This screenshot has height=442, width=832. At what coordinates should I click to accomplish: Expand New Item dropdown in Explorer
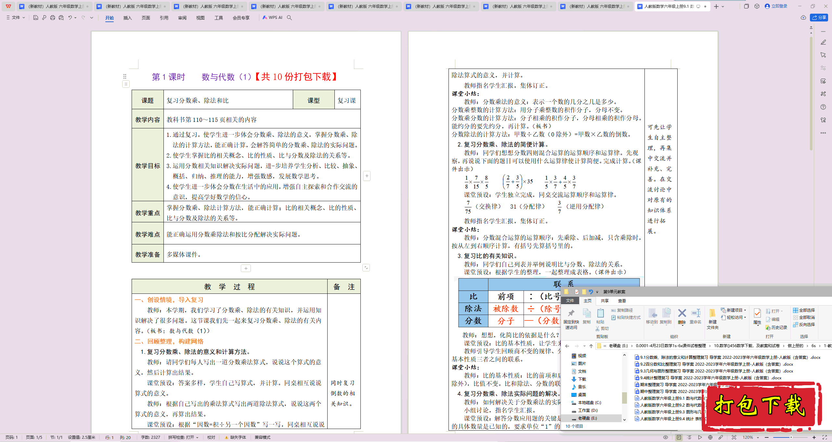[734, 310]
